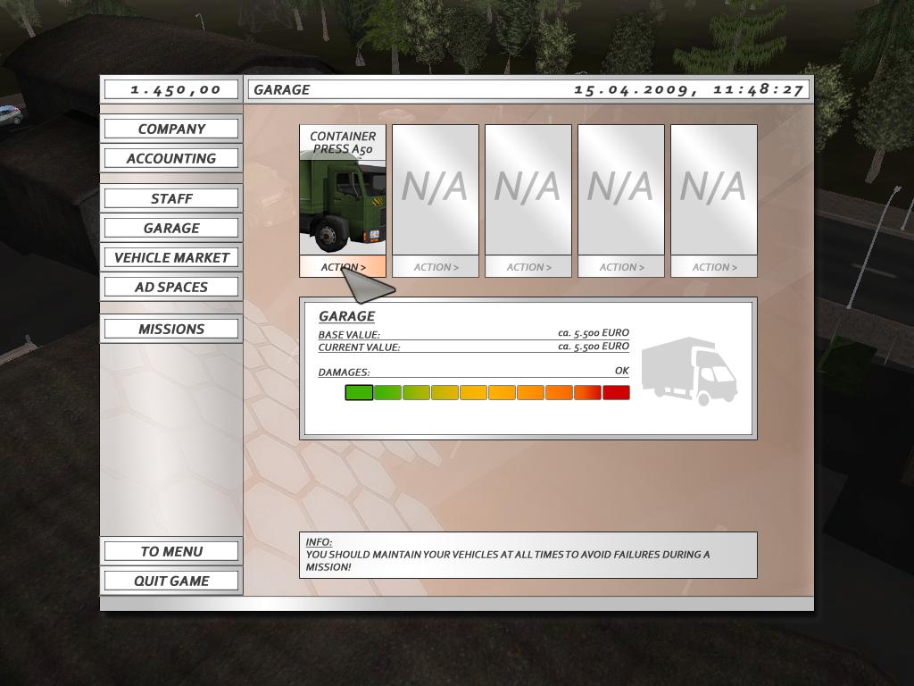Open Action menu under second N/A slot
This screenshot has width=914, height=686.
click(436, 266)
